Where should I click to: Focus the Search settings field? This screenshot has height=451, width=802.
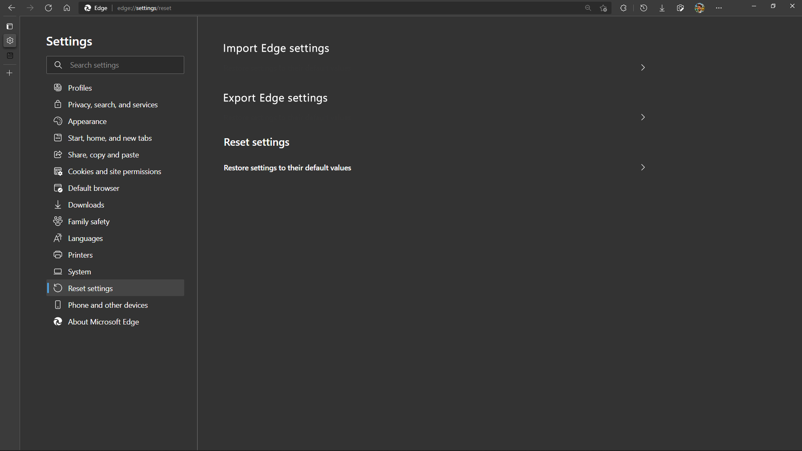pos(115,65)
